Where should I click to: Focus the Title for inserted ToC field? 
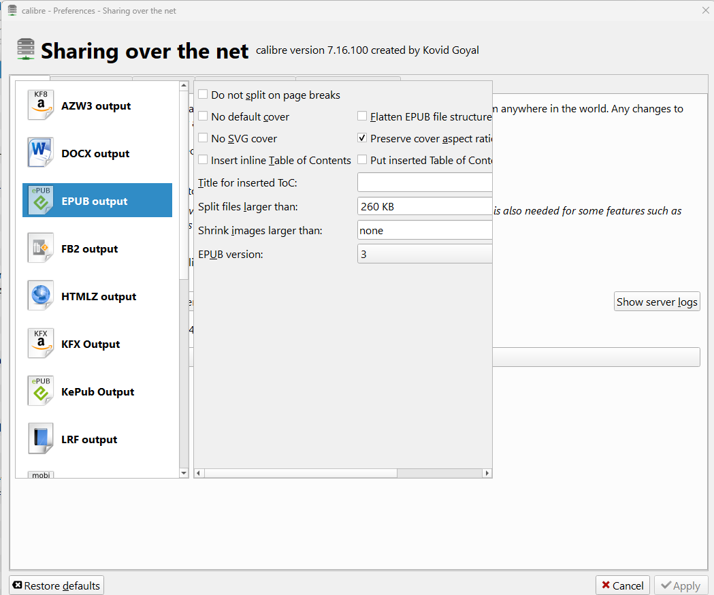click(x=425, y=182)
